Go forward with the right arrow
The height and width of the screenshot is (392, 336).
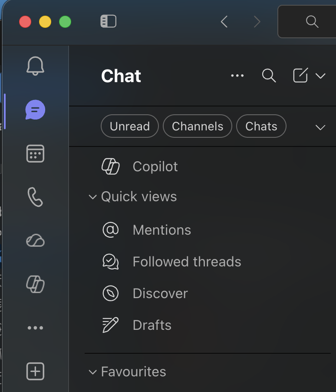click(x=257, y=21)
